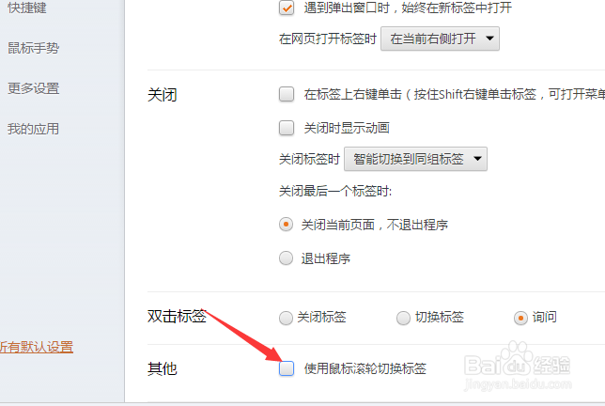Click the dropdown arrow beside 在当前右侧打开

[x=489, y=39]
